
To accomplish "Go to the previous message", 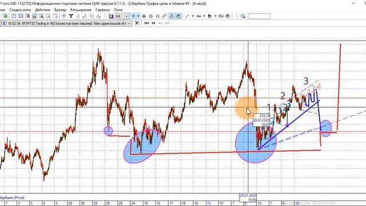I will click(153, 23).
